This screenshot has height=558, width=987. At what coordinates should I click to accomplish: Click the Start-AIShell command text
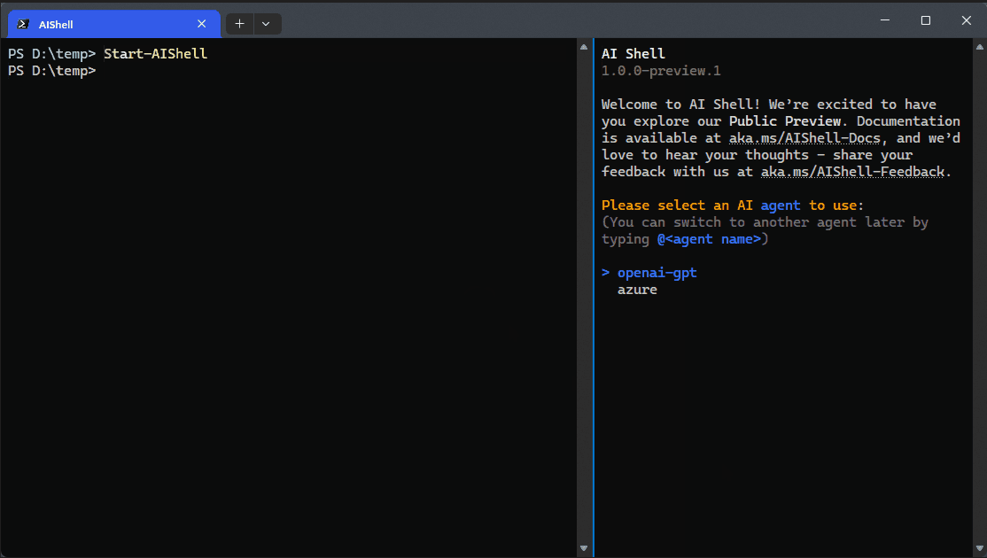point(155,54)
